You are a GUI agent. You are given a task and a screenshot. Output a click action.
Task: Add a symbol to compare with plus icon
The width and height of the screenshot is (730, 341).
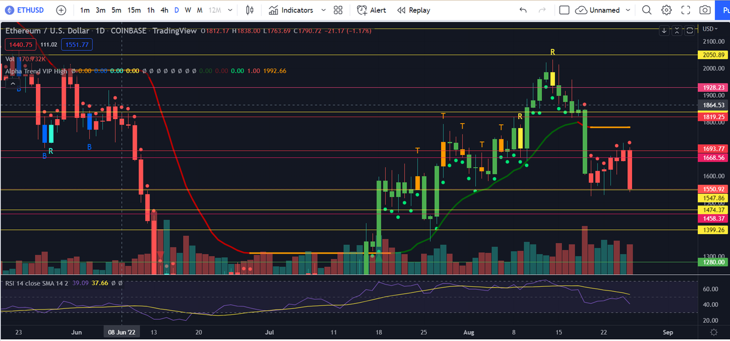point(61,10)
